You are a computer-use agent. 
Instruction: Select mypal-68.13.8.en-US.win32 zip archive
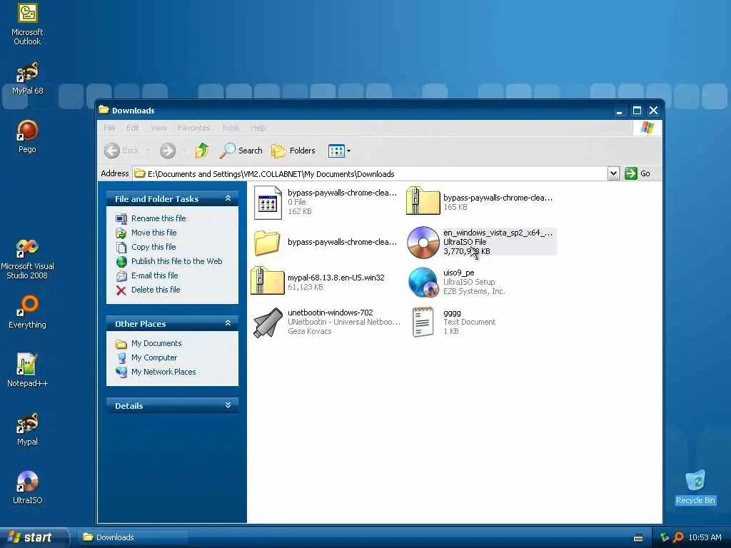[318, 281]
